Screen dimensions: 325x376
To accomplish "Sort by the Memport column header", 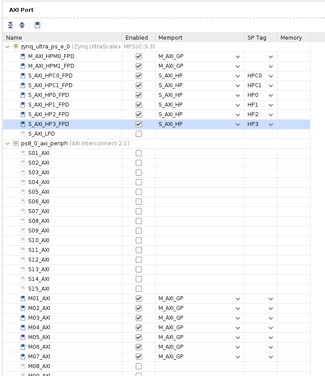I will [199, 38].
